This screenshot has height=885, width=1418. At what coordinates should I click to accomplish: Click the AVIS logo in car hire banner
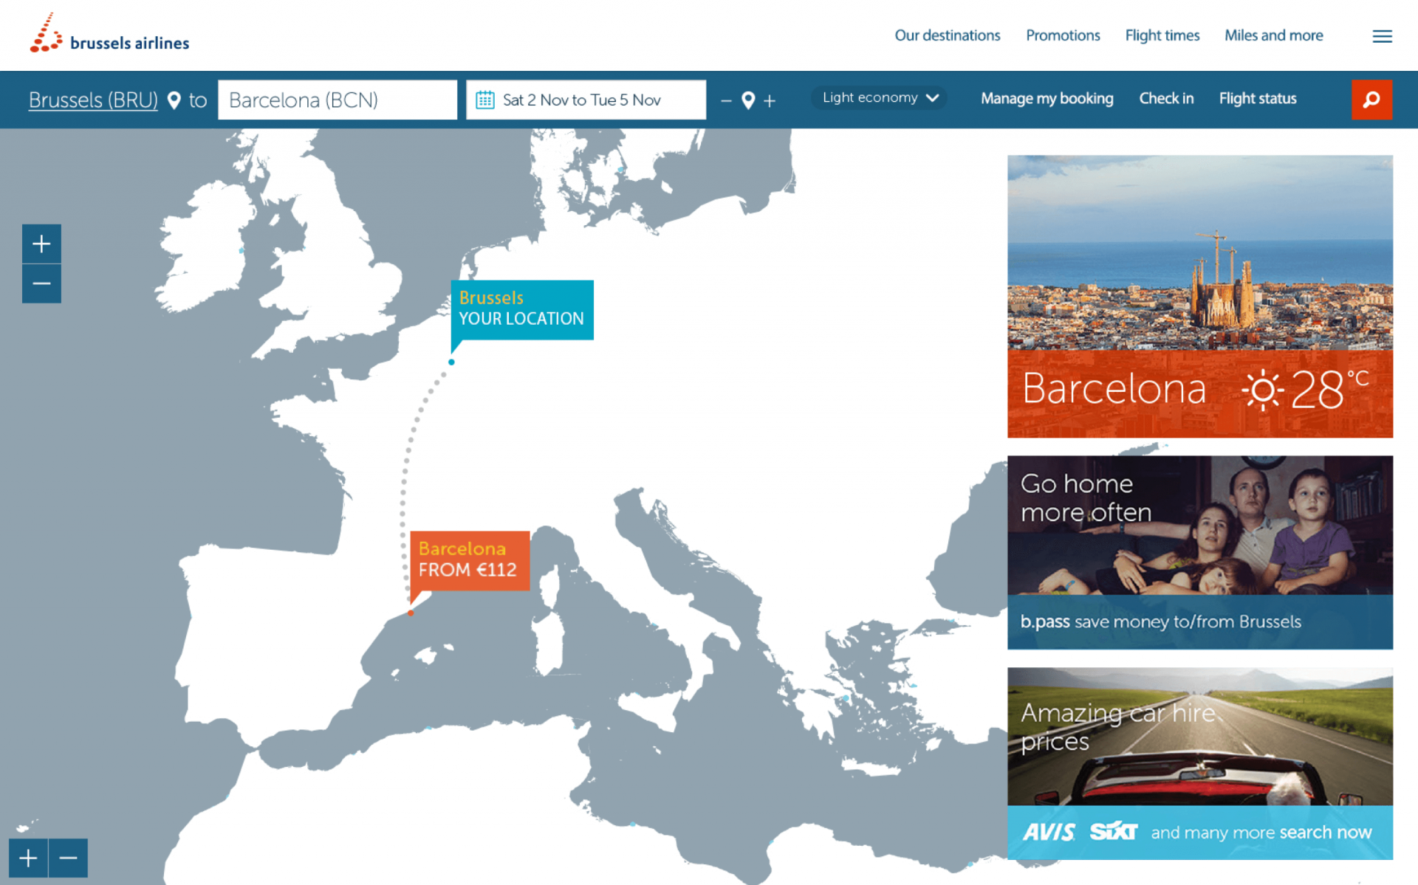[x=1049, y=832]
